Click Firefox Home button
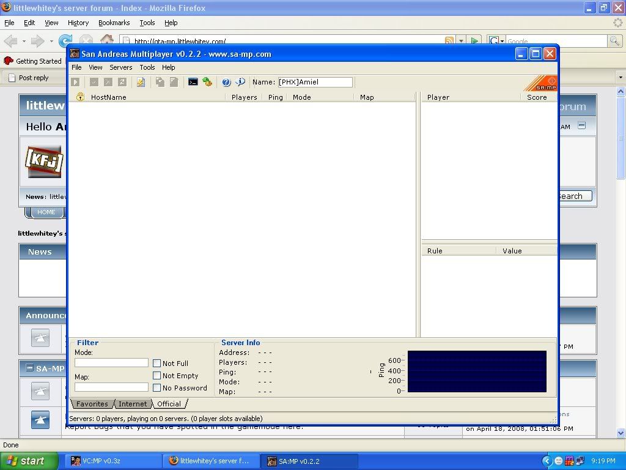 pyautogui.click(x=106, y=40)
